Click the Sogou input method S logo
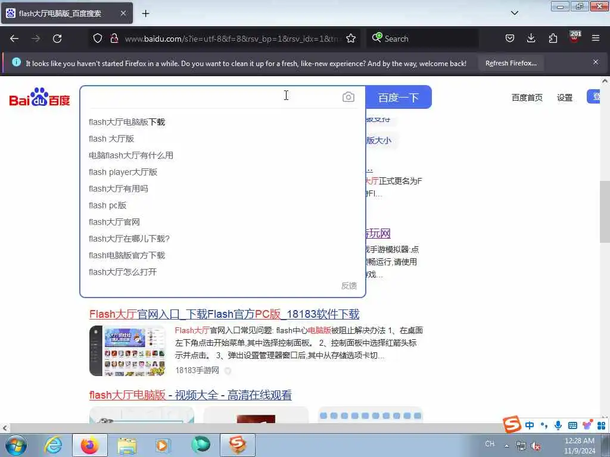 [512, 424]
